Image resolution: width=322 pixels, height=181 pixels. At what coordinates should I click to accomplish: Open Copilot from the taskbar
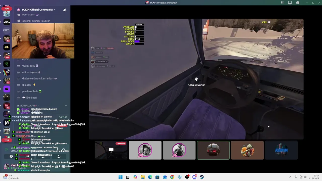click(135, 177)
